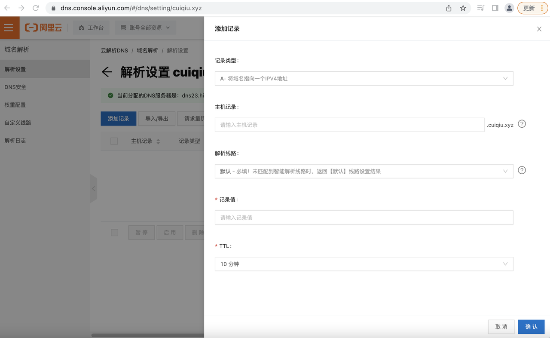Click the 云解析DNS breadcrumb link

tap(114, 50)
